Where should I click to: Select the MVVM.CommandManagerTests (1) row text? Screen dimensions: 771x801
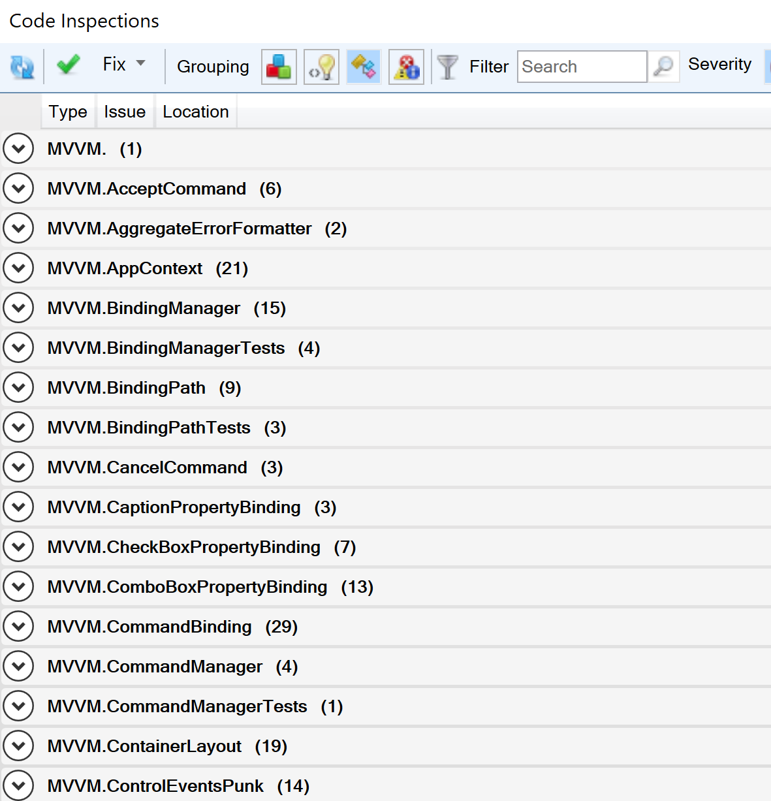[195, 706]
